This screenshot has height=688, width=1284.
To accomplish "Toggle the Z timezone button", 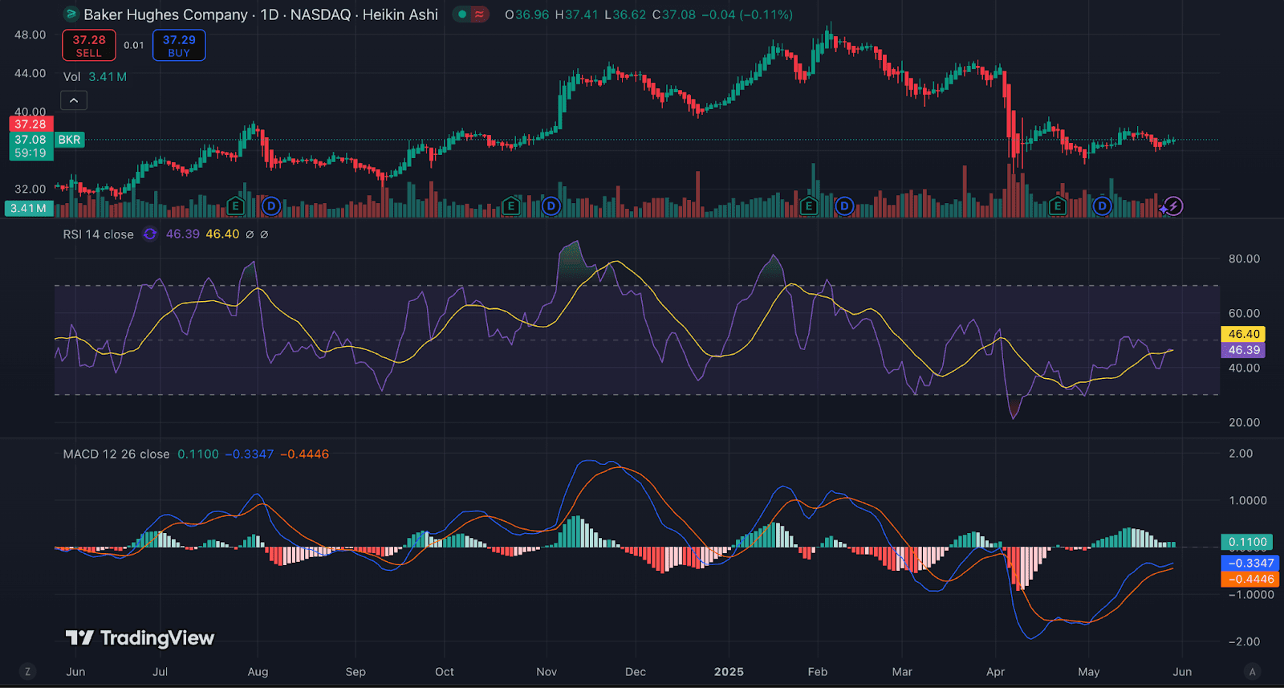I will (28, 672).
